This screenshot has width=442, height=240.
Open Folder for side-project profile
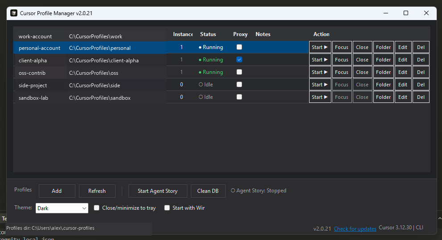384,85
